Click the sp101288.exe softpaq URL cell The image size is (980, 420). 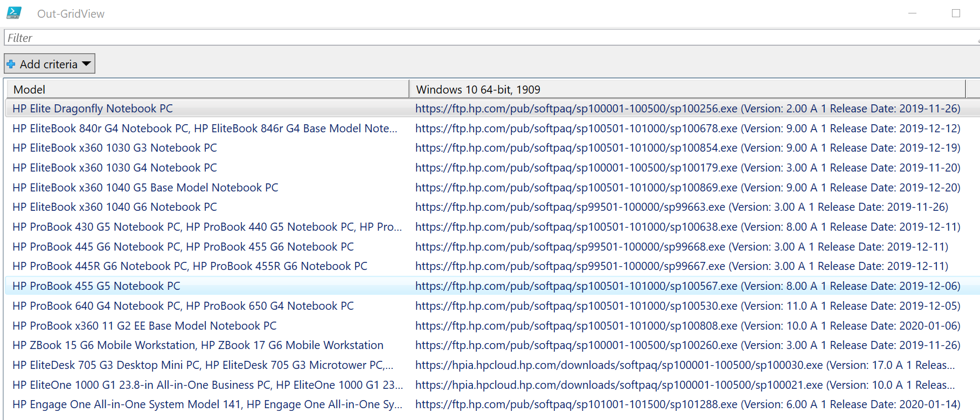click(x=687, y=404)
